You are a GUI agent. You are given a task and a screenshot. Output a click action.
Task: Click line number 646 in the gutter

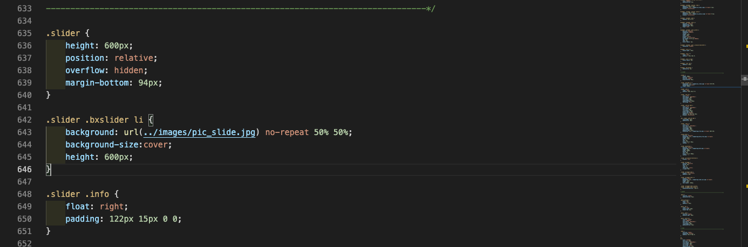25,170
